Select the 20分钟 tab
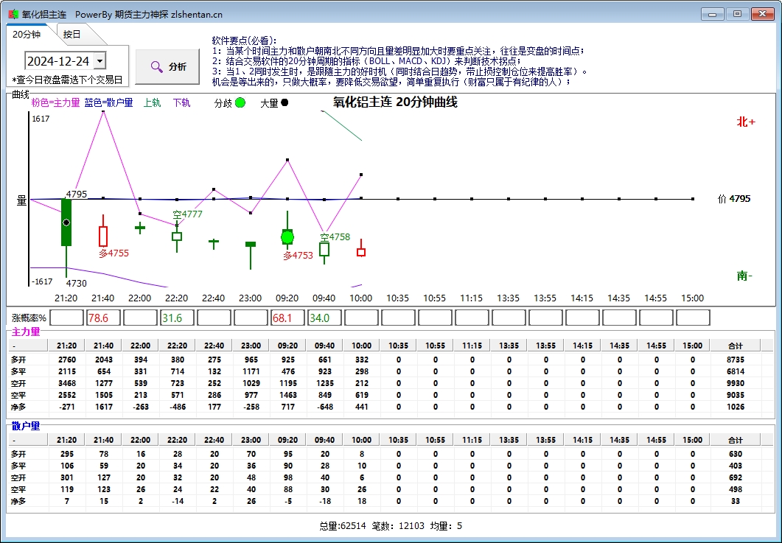 coord(27,34)
